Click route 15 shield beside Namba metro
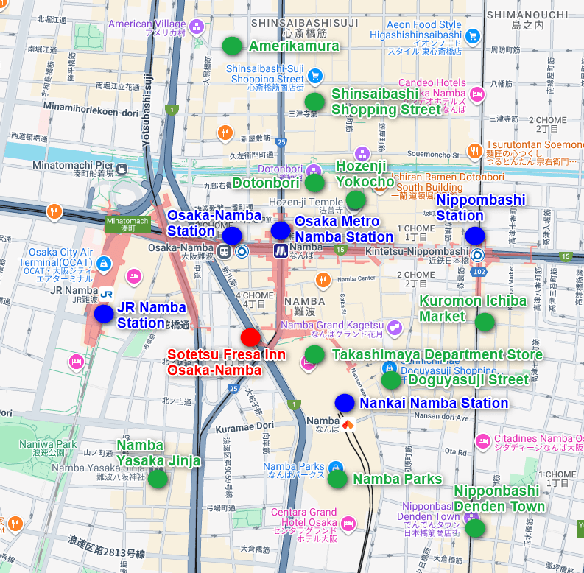The height and width of the screenshot is (573, 584). [340, 250]
